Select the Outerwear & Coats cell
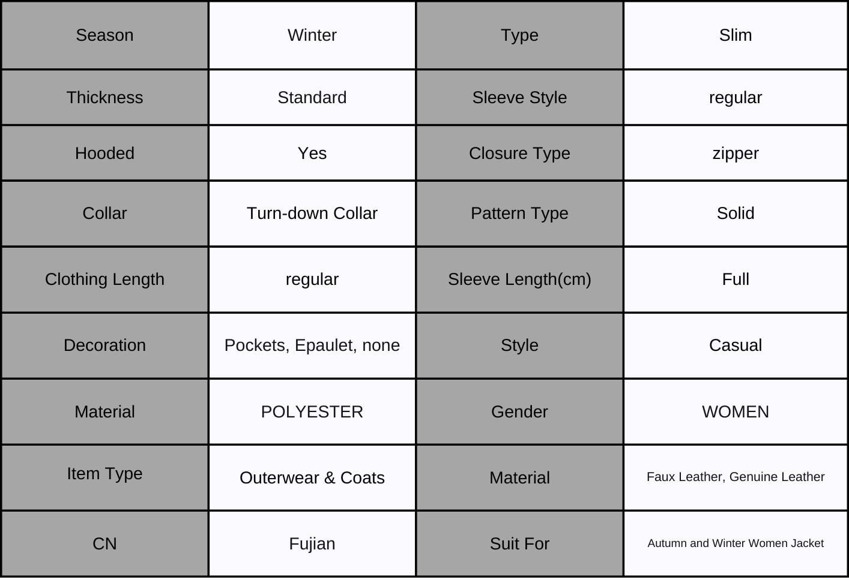This screenshot has width=849, height=580. tap(312, 477)
